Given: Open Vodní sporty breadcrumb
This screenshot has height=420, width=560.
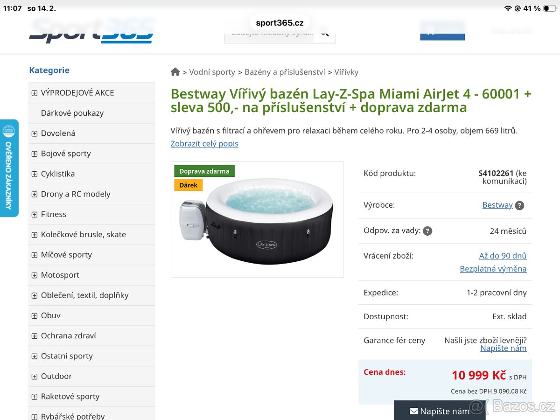Looking at the screenshot, I should [x=212, y=72].
